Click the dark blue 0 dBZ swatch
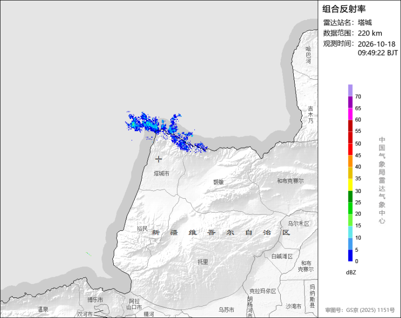401x318 pixels. click(350, 256)
